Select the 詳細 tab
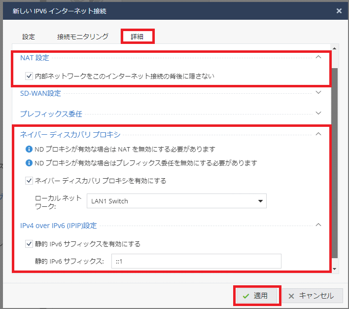The image size is (349, 309). coord(138,37)
